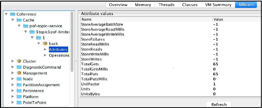Screen dimensions: 262x108
Task: Select the DiagnosticCommand folder icon
Action: coord(19,67)
